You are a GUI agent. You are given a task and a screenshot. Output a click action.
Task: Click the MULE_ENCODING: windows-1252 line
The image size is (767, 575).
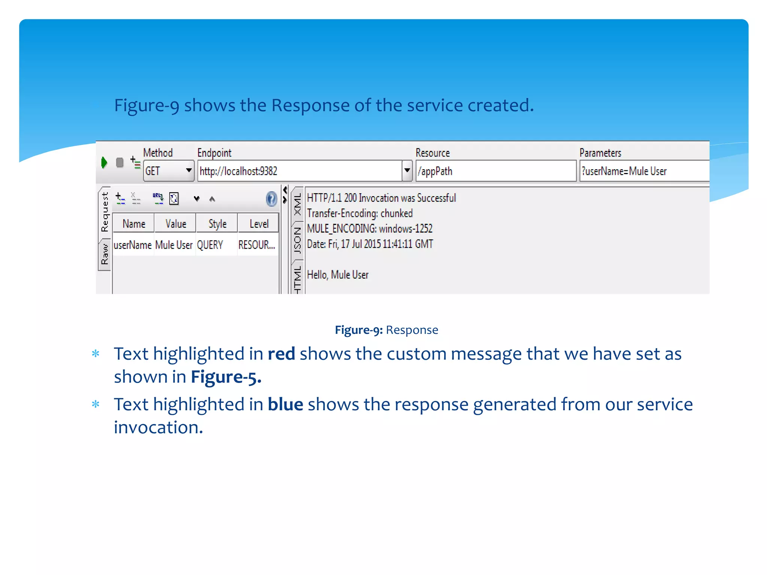point(370,229)
